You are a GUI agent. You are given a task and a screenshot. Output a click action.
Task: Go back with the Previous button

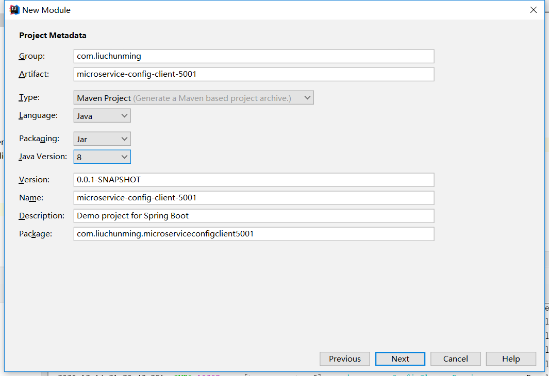coord(344,359)
